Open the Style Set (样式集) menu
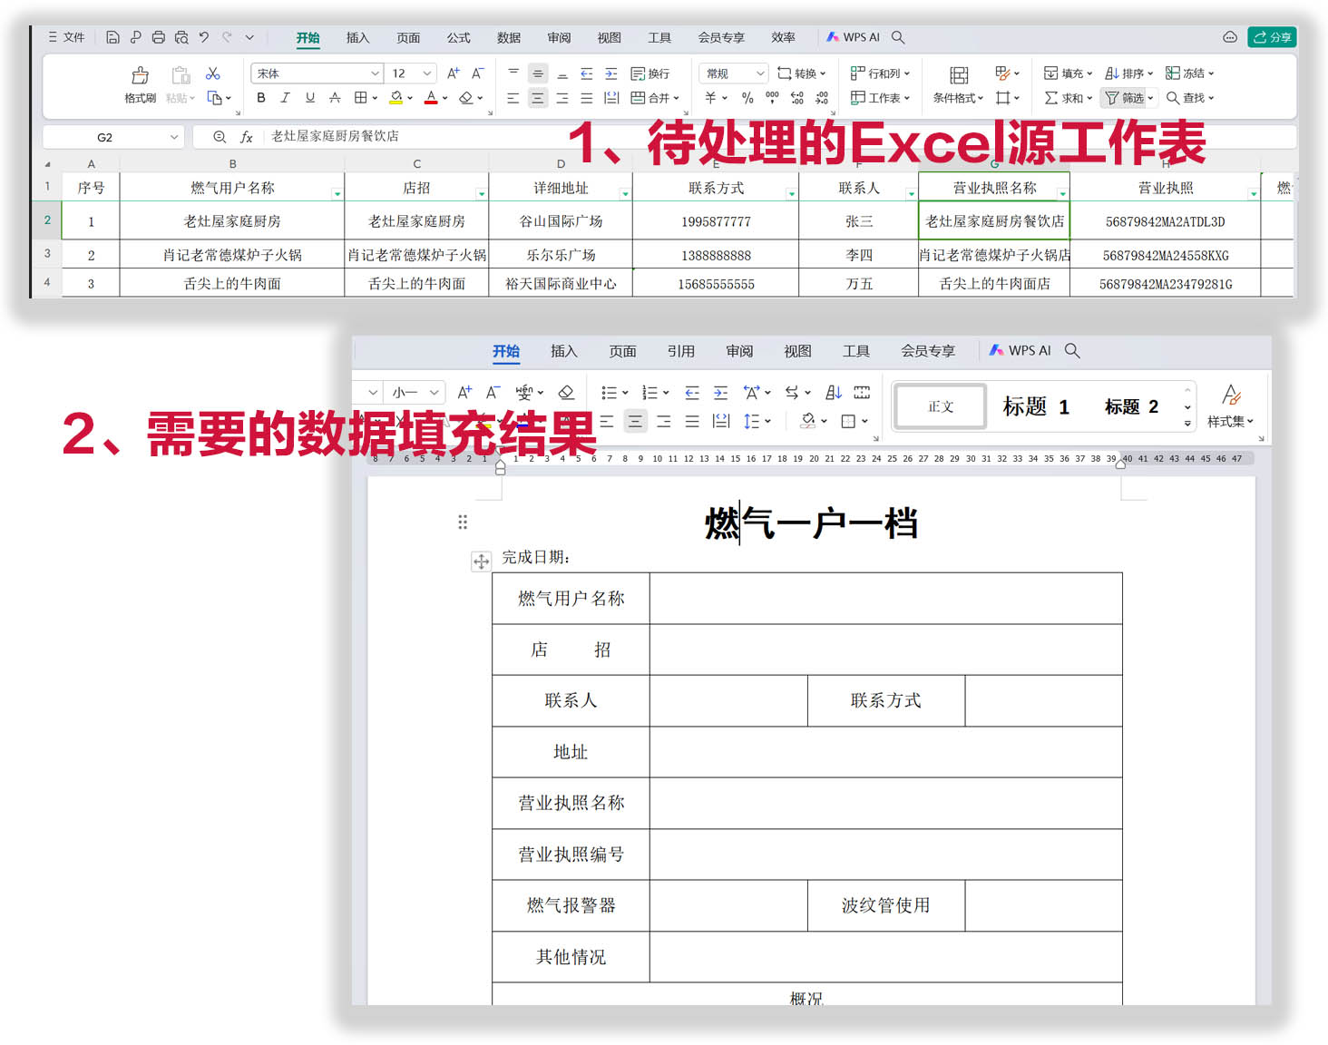This screenshot has height=1045, width=1328. click(x=1230, y=405)
